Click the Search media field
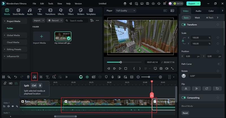Image resolution: width=226 pixels, height=118 pixels. coord(76,21)
